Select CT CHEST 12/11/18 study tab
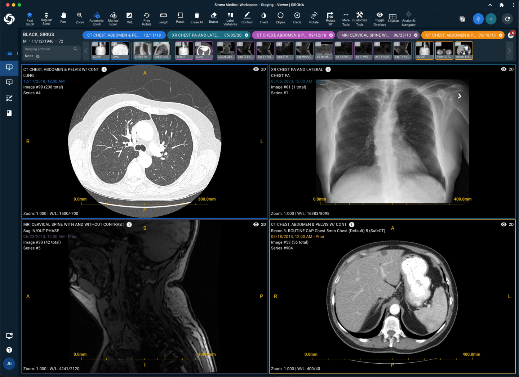The height and width of the screenshot is (377, 519). [x=124, y=35]
